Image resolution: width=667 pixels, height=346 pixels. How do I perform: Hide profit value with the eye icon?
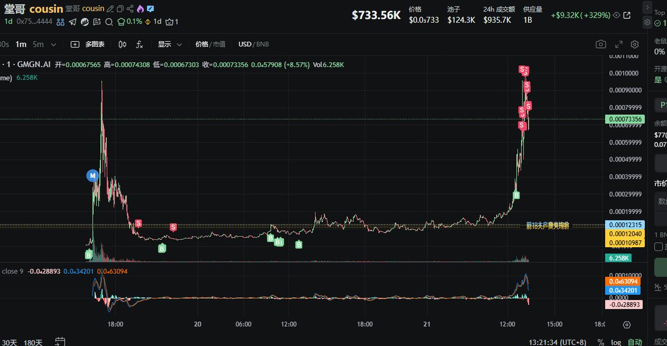point(616,15)
